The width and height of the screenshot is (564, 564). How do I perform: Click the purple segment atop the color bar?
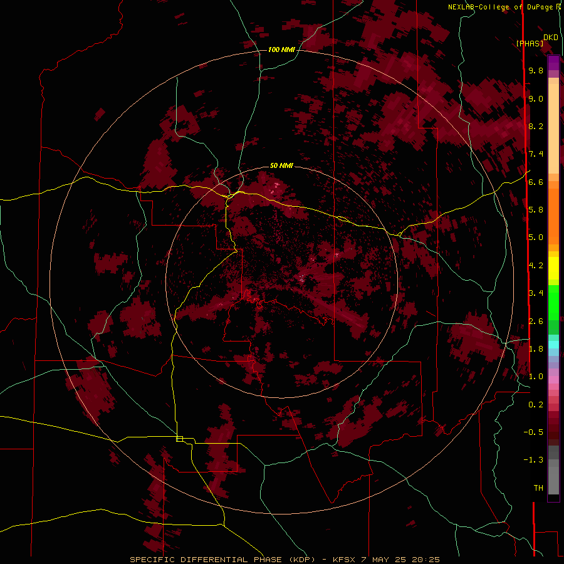[553, 63]
